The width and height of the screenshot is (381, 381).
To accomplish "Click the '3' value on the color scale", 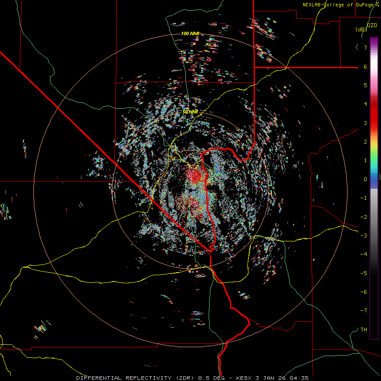I will click(x=365, y=123).
